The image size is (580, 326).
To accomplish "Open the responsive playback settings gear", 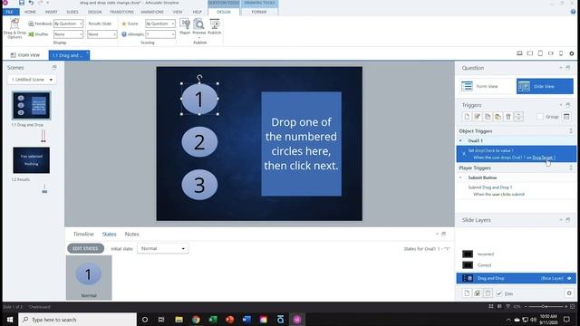I will point(572,53).
